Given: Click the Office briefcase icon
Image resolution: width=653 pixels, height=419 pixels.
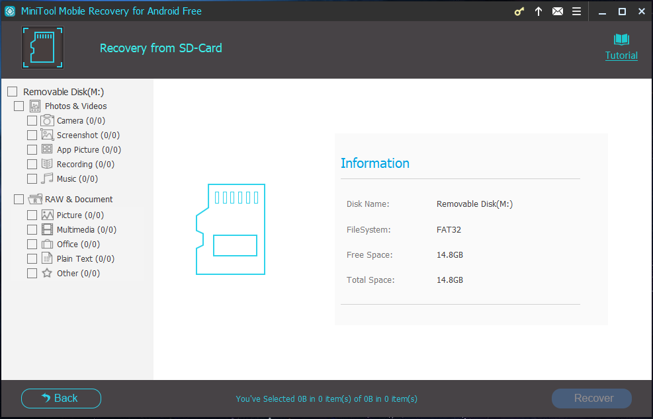Looking at the screenshot, I should coord(47,244).
